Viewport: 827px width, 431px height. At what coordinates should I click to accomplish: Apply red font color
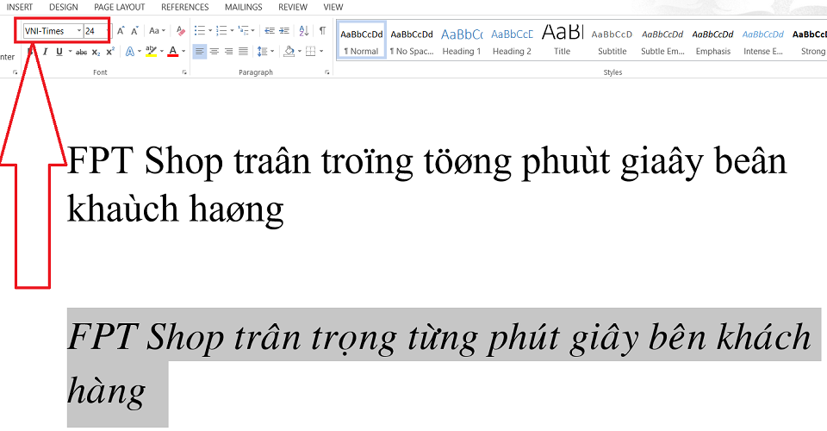(x=172, y=51)
